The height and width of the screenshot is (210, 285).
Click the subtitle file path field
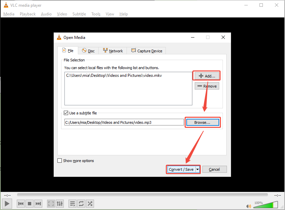click(x=124, y=122)
